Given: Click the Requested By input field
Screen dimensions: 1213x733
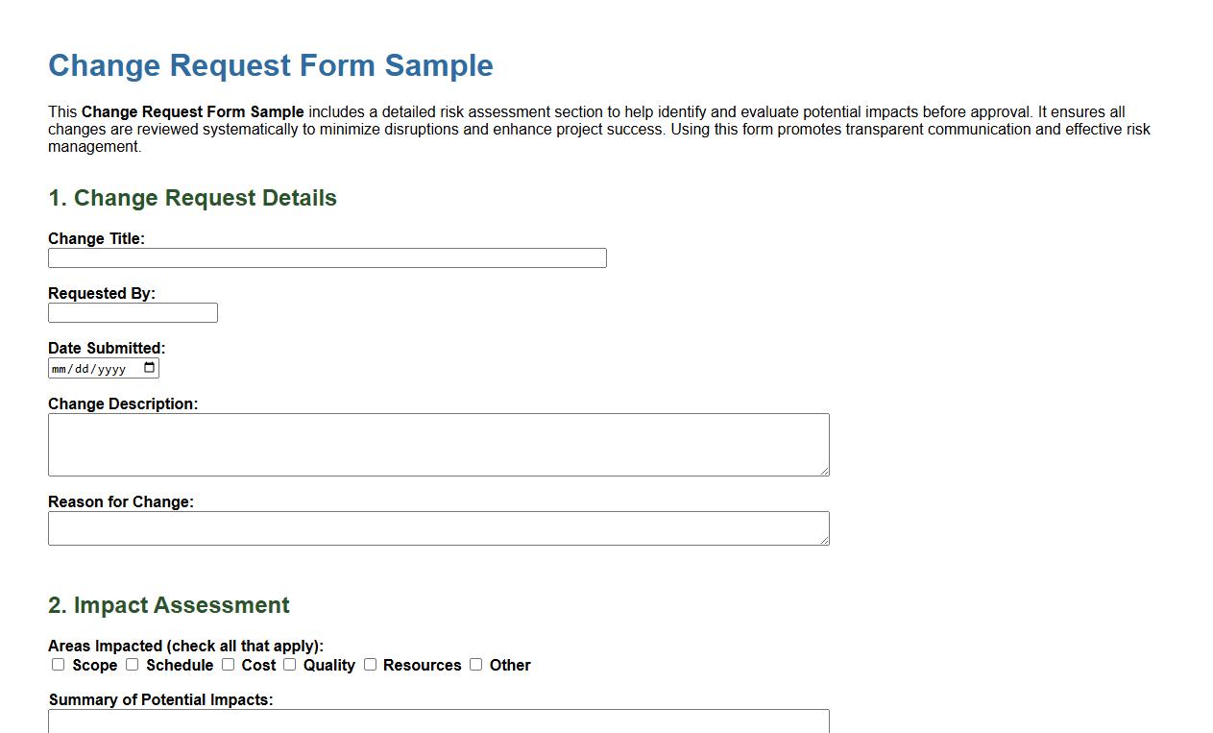Looking at the screenshot, I should [x=133, y=312].
